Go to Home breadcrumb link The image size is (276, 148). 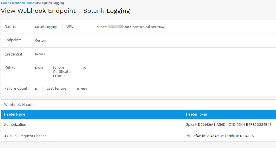(5, 3)
